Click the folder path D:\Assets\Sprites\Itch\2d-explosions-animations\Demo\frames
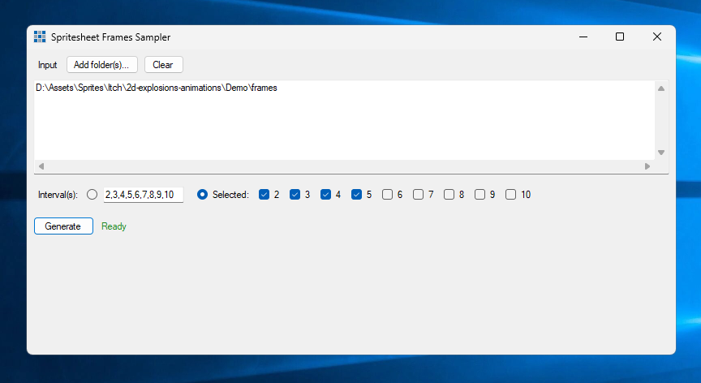The height and width of the screenshot is (383, 701). (157, 88)
